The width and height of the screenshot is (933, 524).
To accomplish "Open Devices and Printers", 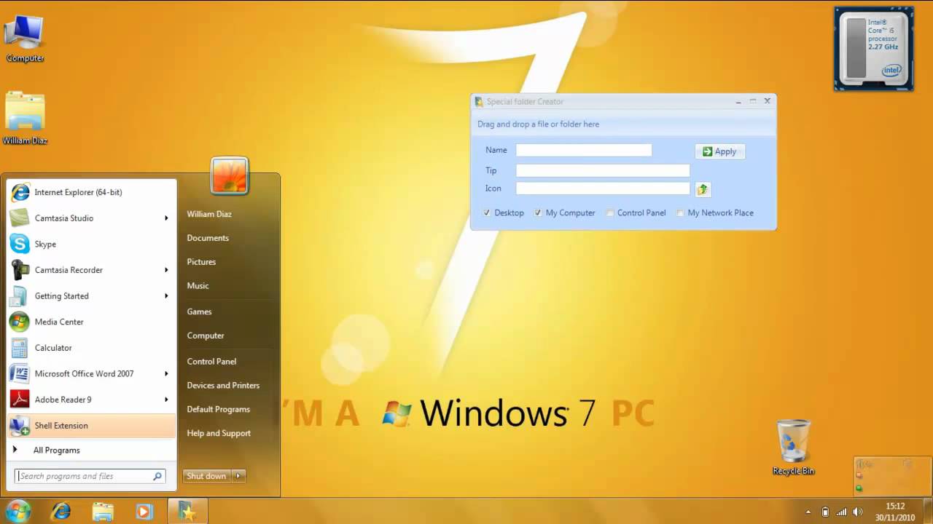I will click(x=223, y=386).
